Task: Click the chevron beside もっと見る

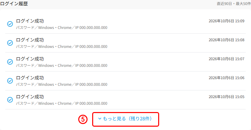Action: coord(100,119)
